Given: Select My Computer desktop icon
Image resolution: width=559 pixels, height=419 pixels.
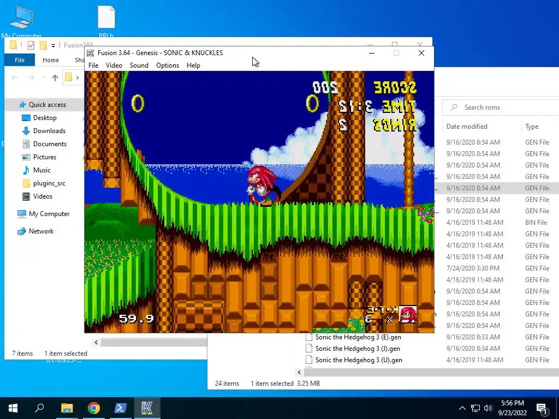Looking at the screenshot, I should 21,21.
